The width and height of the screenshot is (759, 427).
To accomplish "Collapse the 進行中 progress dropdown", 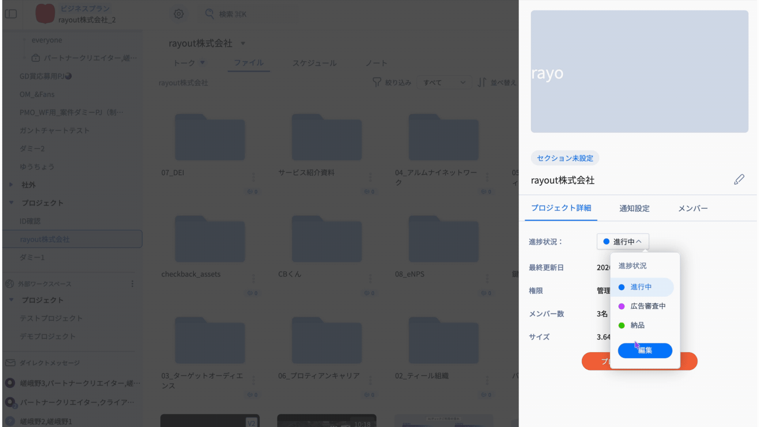I will point(623,242).
